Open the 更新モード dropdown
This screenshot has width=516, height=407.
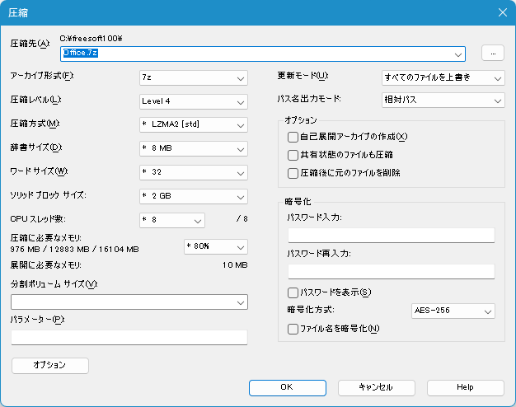tap(443, 77)
